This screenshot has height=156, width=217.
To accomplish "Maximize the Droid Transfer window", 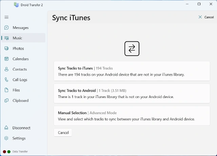I will click(199, 4).
